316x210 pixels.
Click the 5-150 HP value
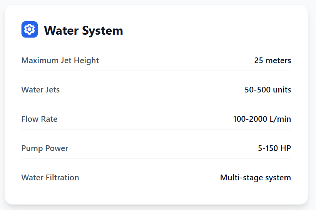point(274,148)
